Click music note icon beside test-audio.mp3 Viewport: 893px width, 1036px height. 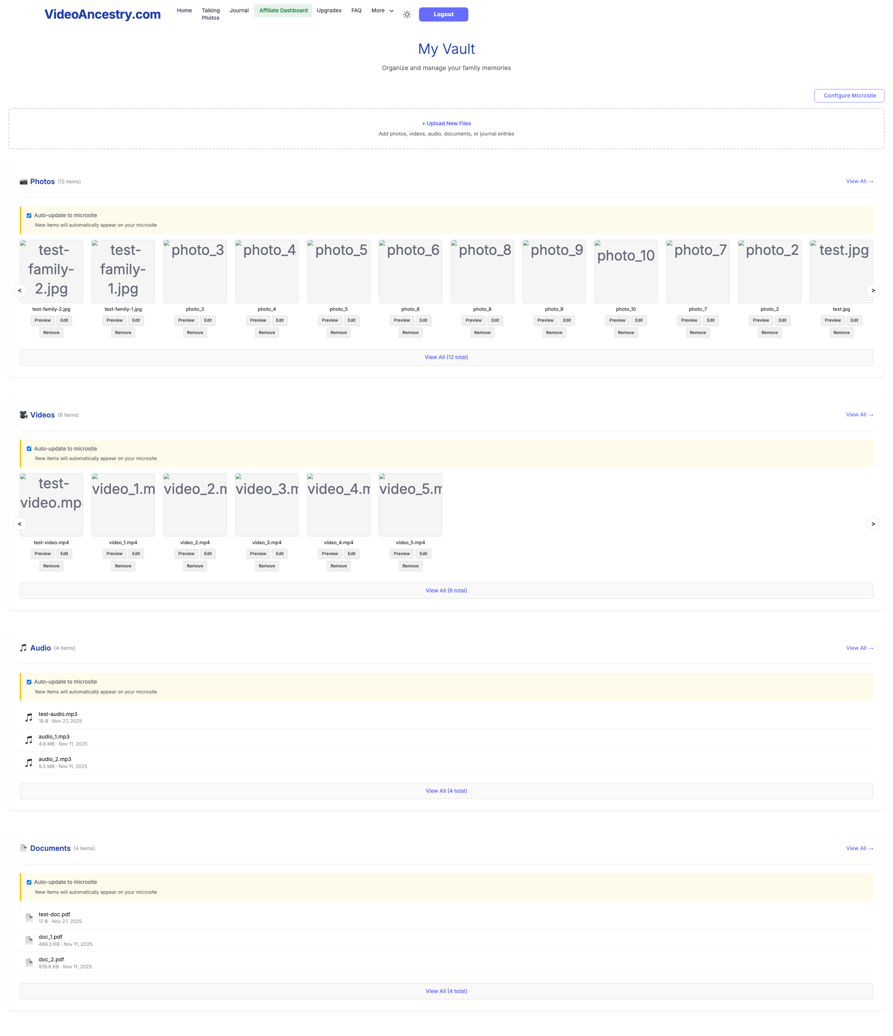[29, 717]
